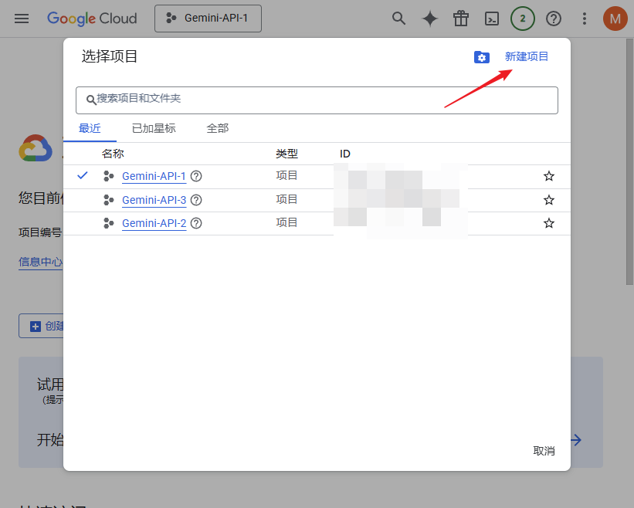634x508 pixels.
Task: Click the page's vertical scrollbar
Action: pyautogui.click(x=629, y=161)
